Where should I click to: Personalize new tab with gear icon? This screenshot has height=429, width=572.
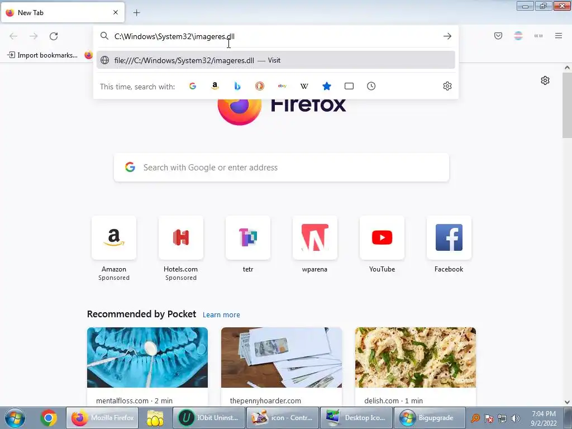click(x=545, y=80)
